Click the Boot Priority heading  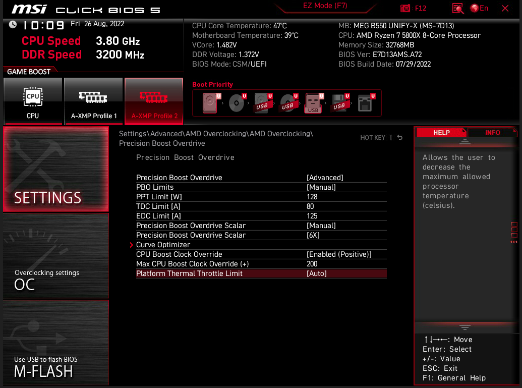[x=212, y=84]
